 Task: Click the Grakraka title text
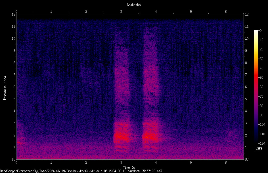134,5
